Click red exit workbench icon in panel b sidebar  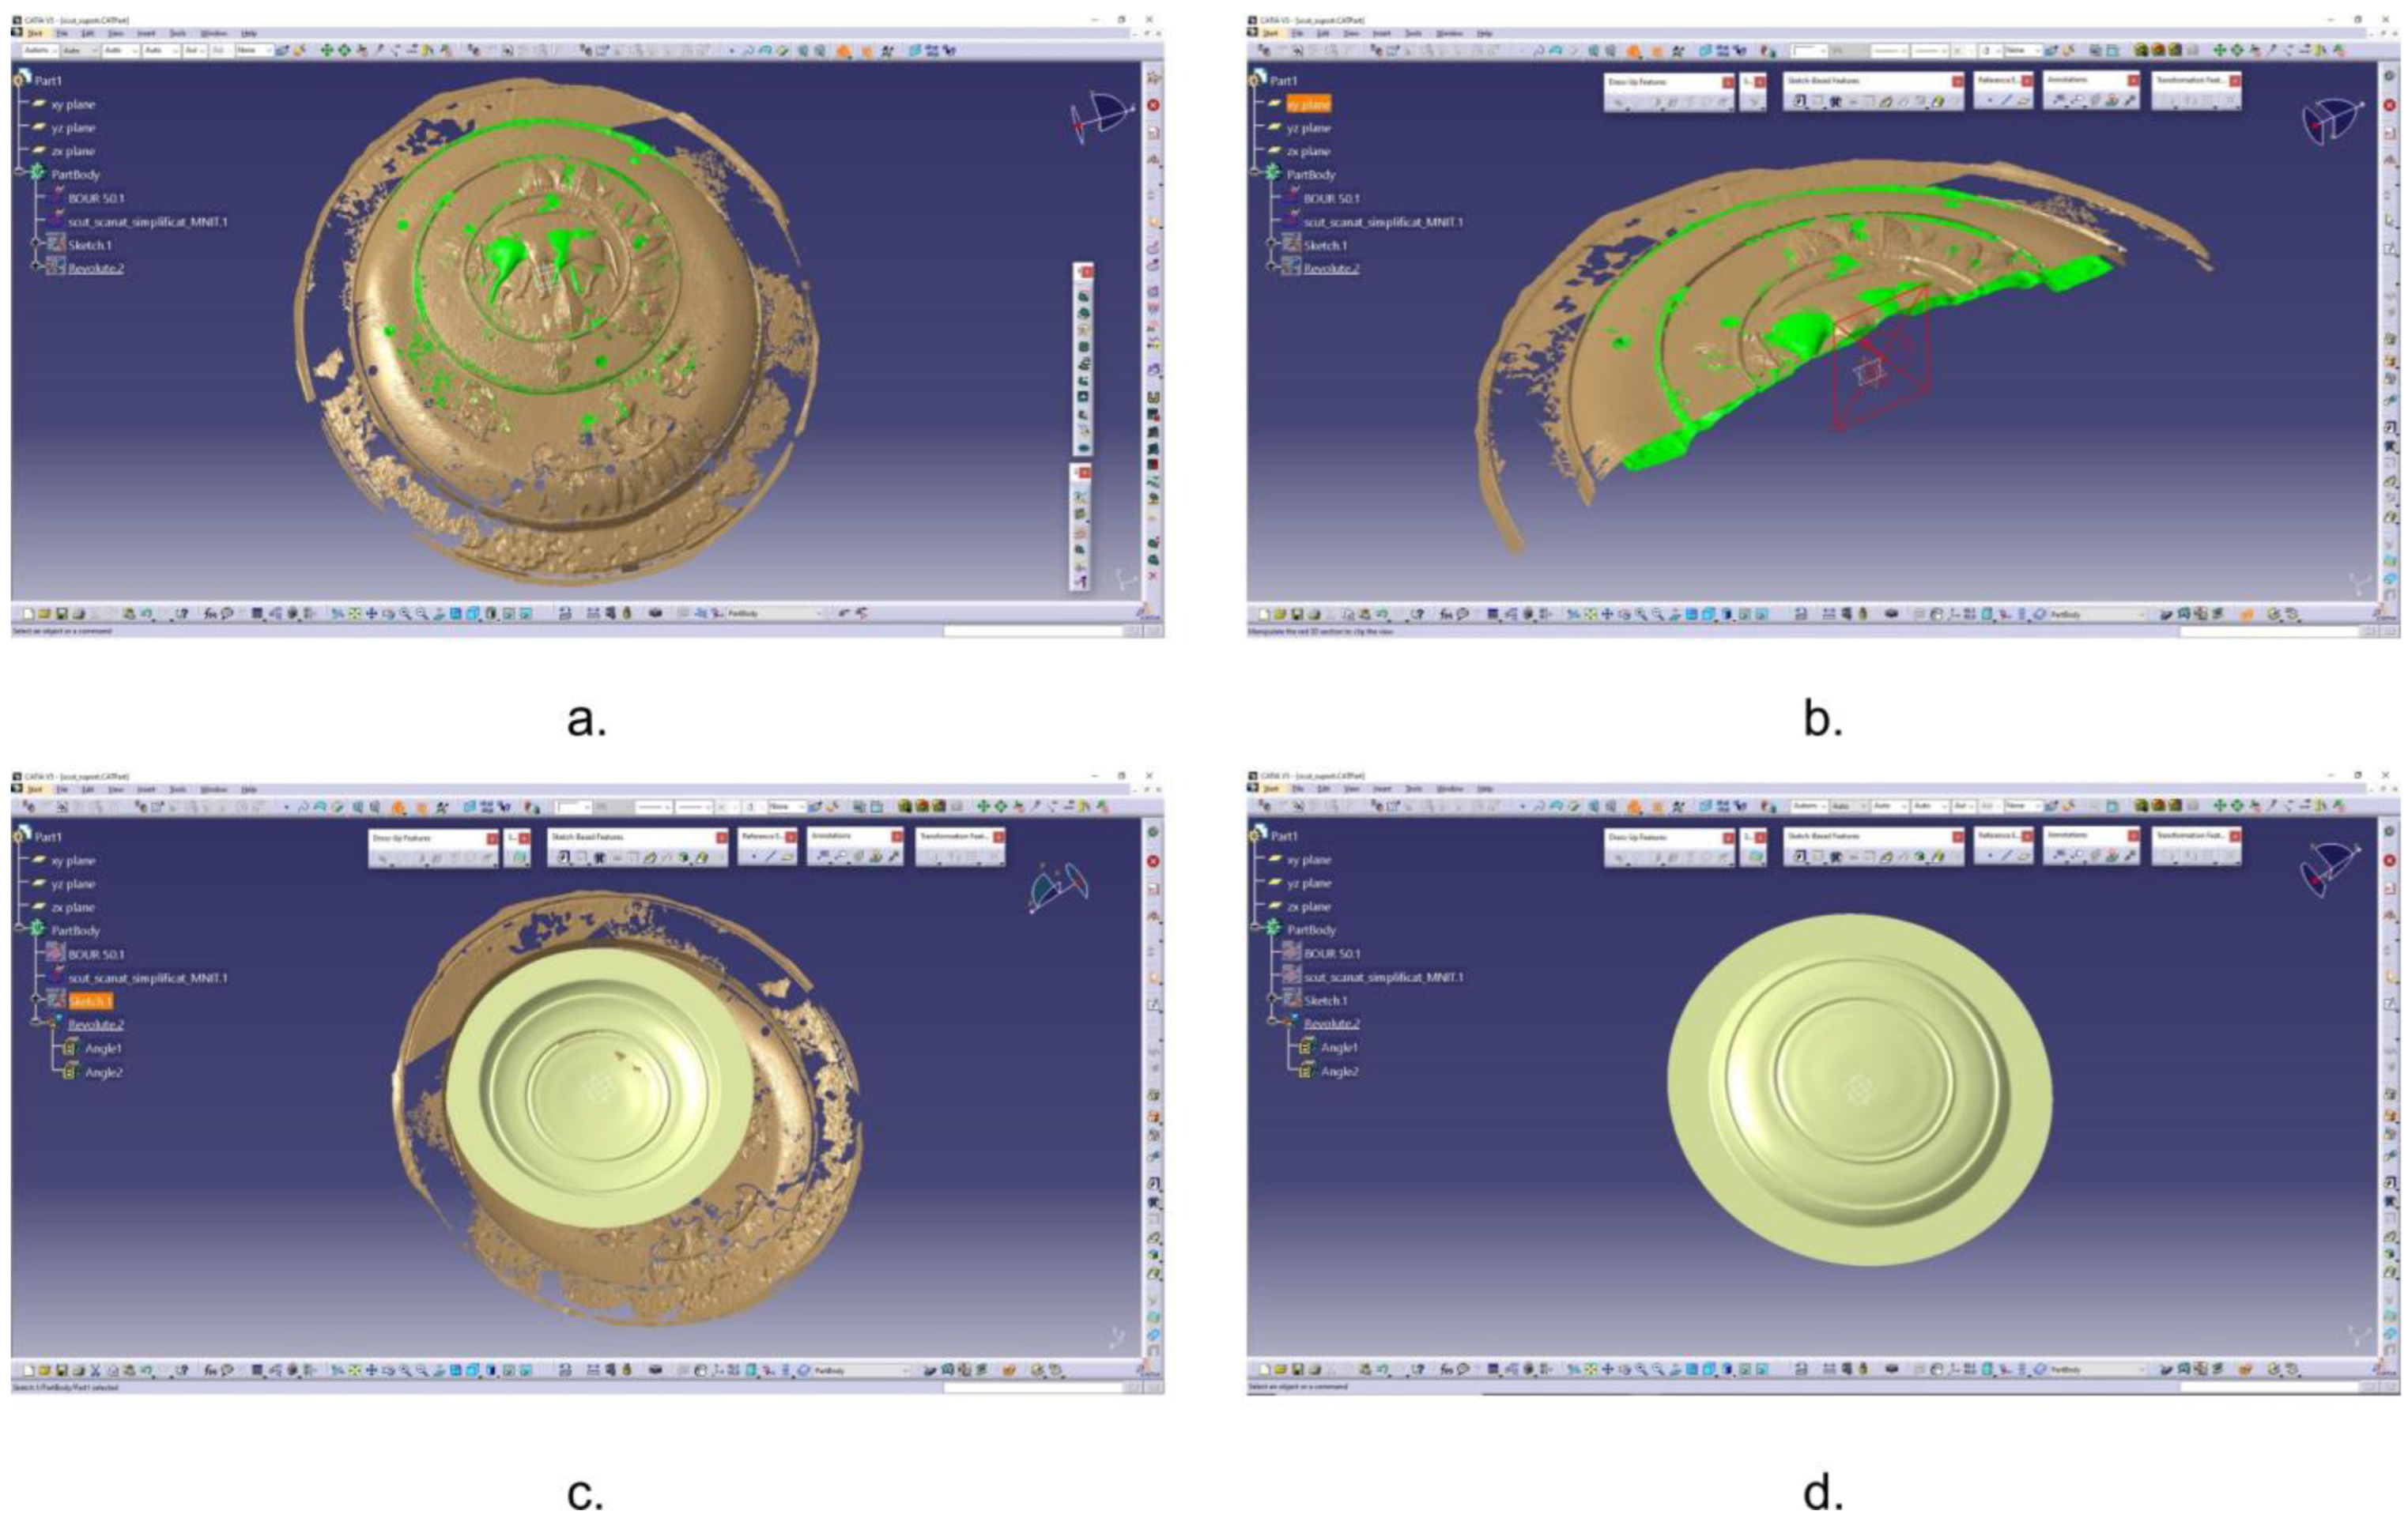[2389, 106]
